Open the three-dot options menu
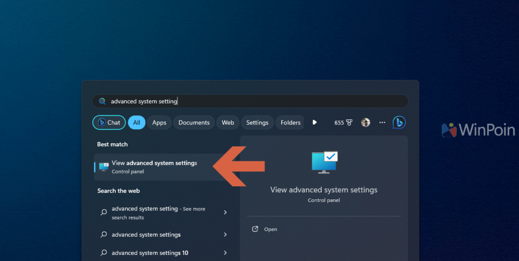This screenshot has width=519, height=261. 382,122
